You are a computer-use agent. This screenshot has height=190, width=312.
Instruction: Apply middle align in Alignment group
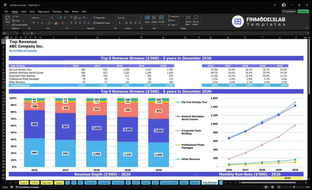click(x=75, y=18)
